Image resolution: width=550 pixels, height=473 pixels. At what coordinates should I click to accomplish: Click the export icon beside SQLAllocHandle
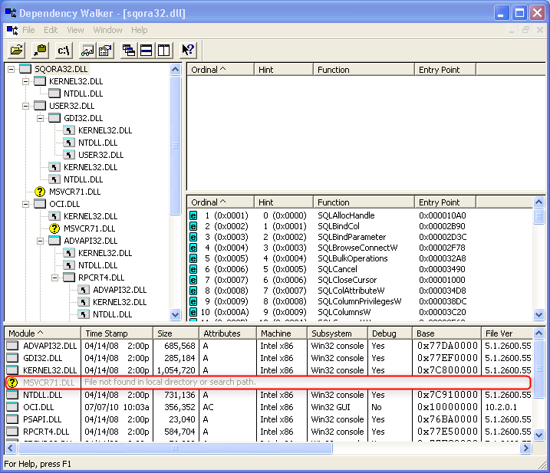click(x=193, y=215)
